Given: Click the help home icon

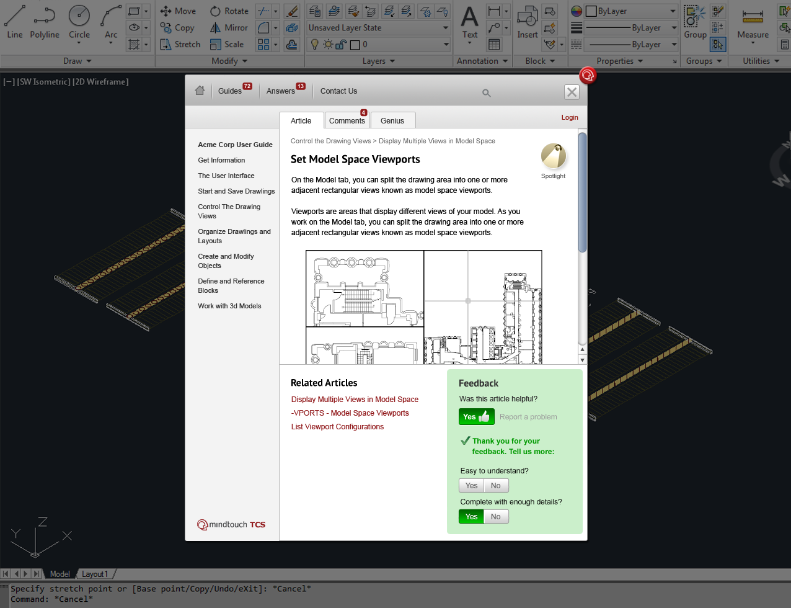Looking at the screenshot, I should coord(200,90).
